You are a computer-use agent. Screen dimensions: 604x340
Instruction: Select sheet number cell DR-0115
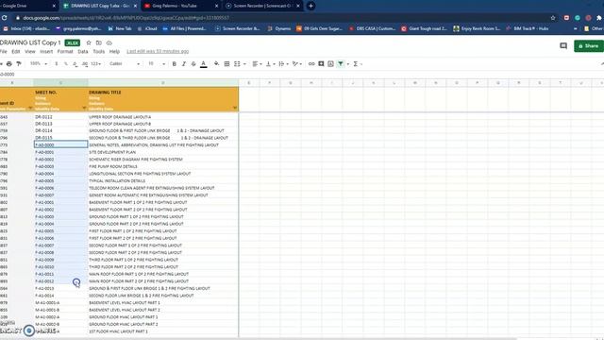click(x=60, y=138)
